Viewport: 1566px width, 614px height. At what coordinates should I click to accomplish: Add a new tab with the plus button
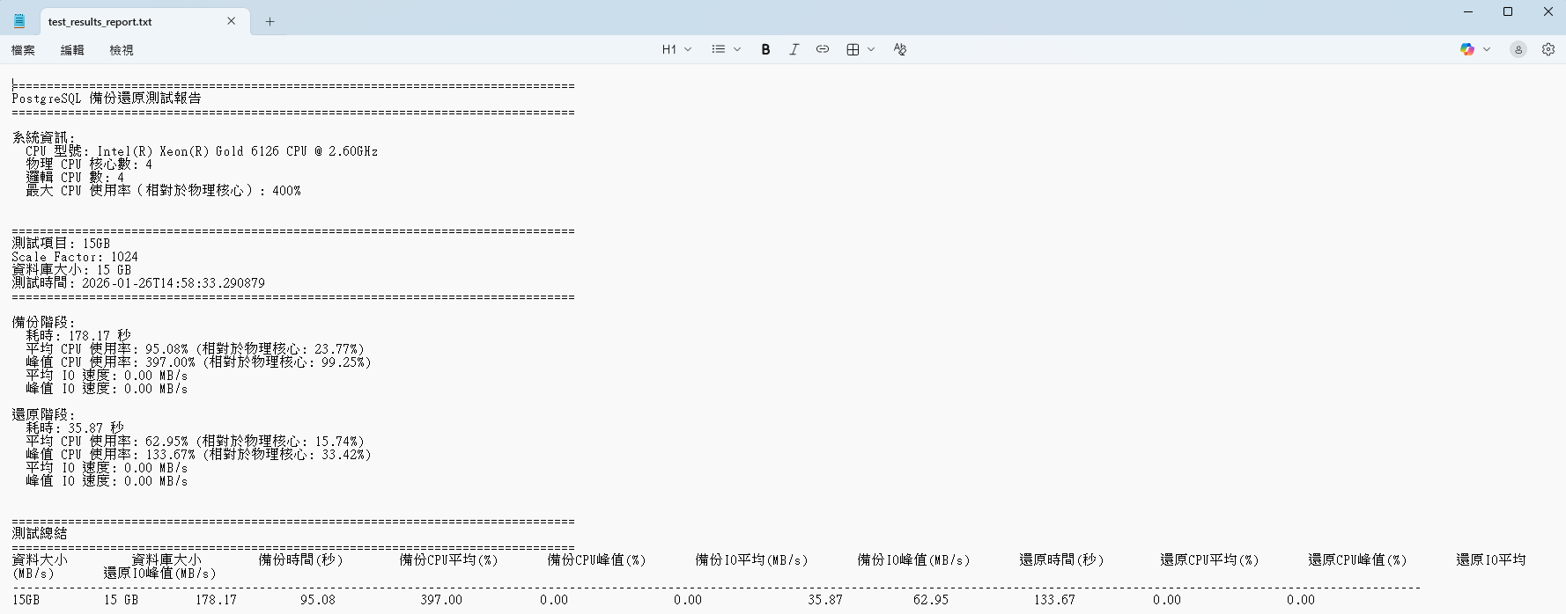point(270,21)
